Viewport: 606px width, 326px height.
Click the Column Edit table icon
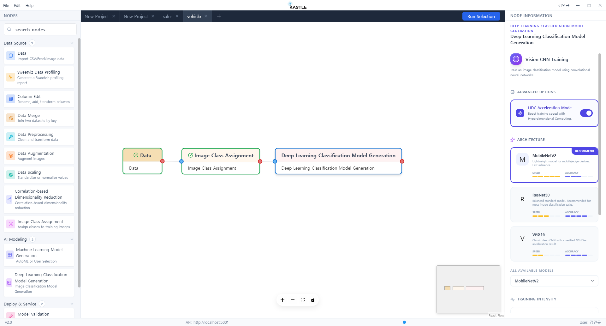pyautogui.click(x=11, y=99)
